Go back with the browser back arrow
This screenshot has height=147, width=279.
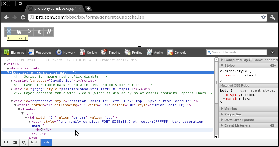click(x=7, y=17)
